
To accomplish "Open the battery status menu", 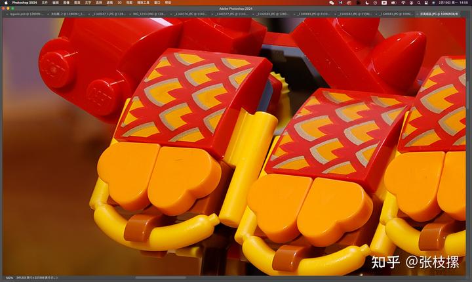I will pyautogui.click(x=393, y=3).
